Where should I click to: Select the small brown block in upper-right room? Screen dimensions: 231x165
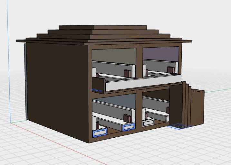click(171, 69)
